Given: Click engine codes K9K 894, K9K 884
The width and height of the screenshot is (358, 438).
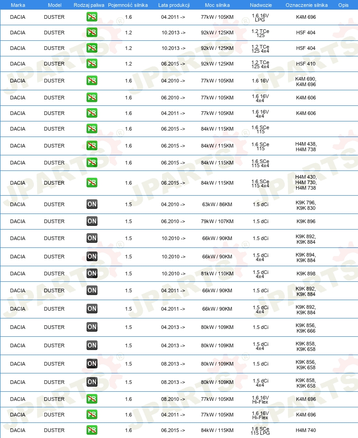Looking at the screenshot, I should (306, 257).
